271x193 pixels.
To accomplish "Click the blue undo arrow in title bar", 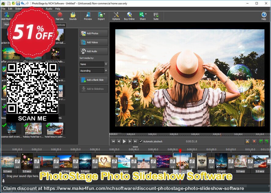I will (22, 3).
